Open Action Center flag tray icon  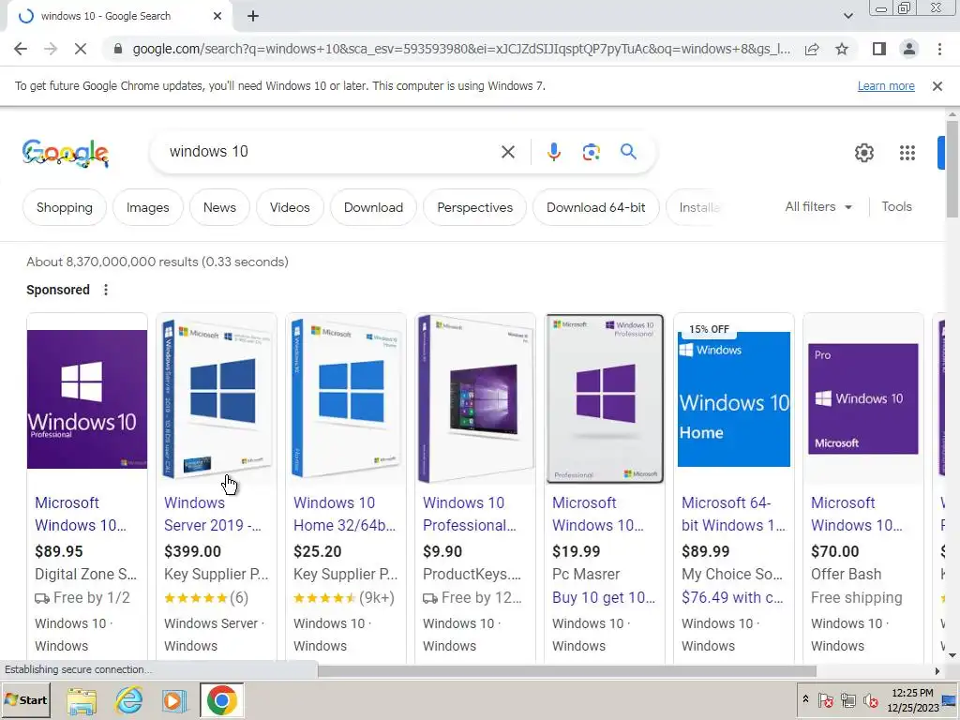tap(825, 699)
